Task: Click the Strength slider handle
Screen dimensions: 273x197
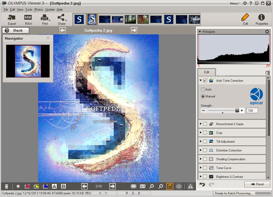Action: click(237, 110)
